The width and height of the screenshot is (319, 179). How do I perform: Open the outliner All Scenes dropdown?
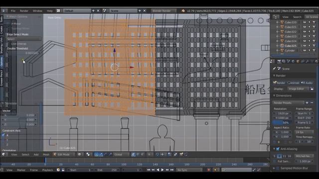click(x=312, y=17)
